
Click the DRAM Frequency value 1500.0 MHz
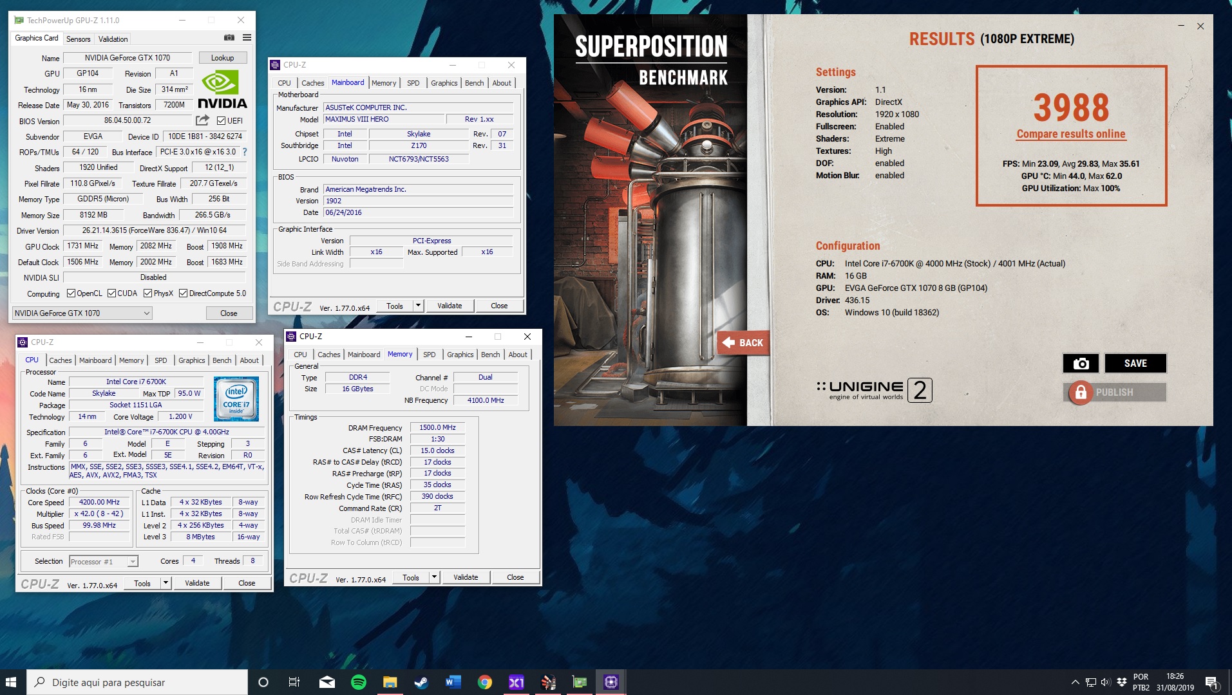pyautogui.click(x=437, y=427)
